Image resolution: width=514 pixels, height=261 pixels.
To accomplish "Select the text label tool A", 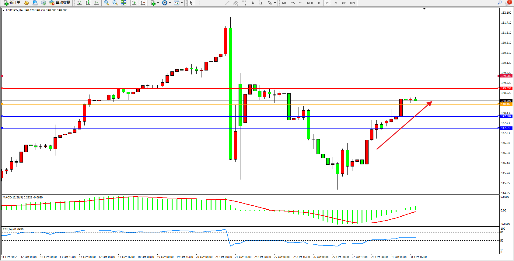I will [253, 3].
